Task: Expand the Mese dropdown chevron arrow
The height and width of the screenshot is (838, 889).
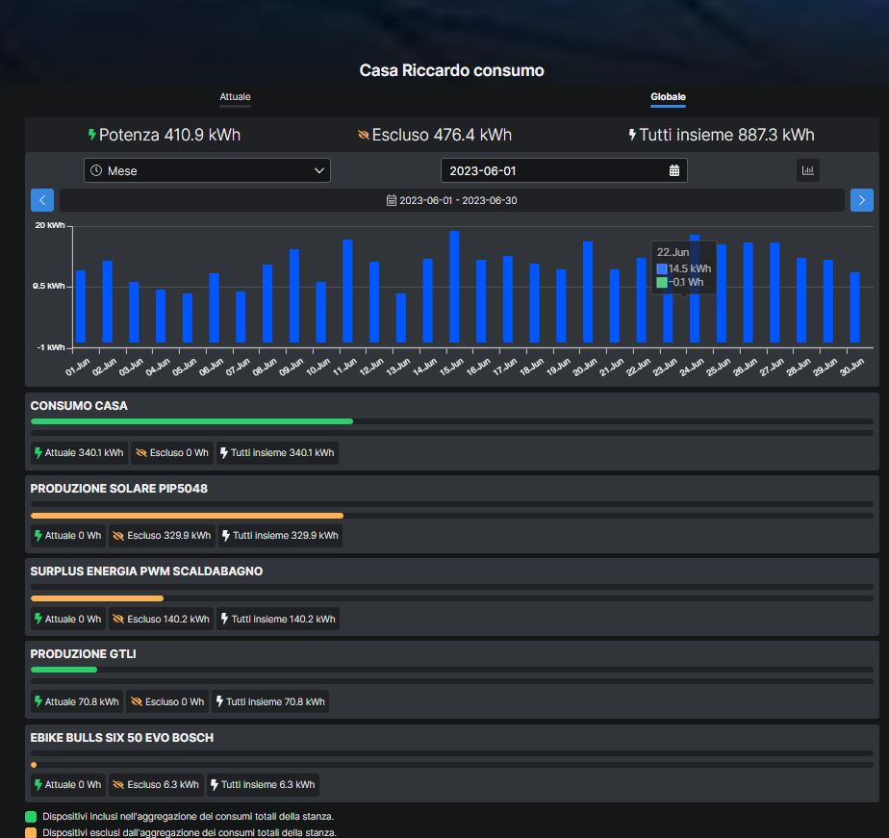Action: (319, 170)
